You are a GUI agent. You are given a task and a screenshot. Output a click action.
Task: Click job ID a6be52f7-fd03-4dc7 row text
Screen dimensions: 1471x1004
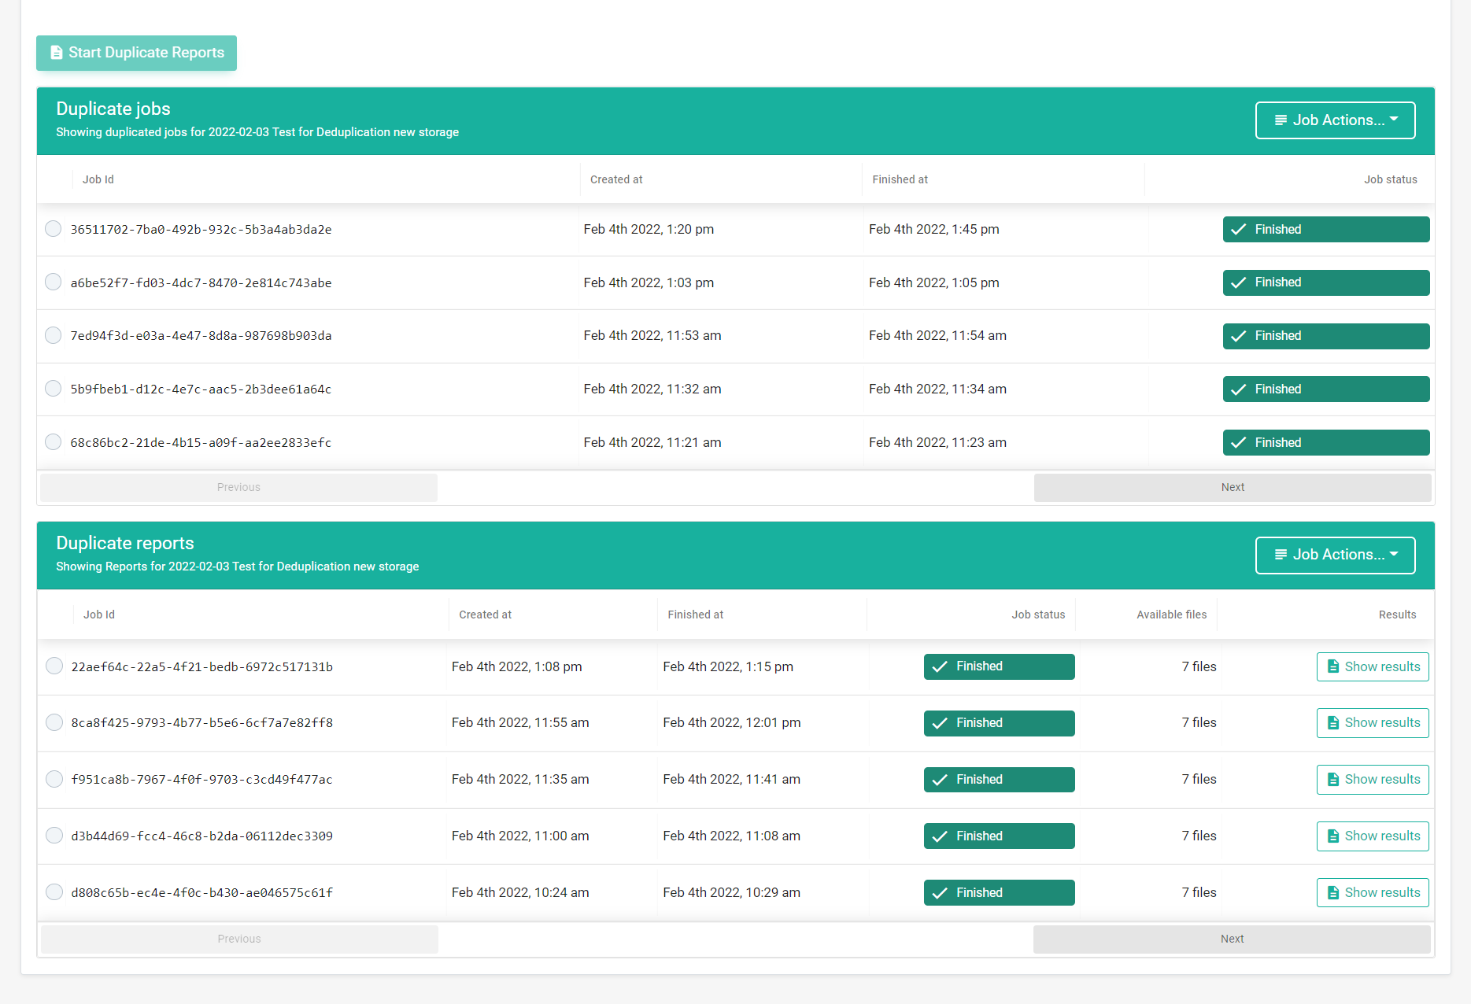201,283
